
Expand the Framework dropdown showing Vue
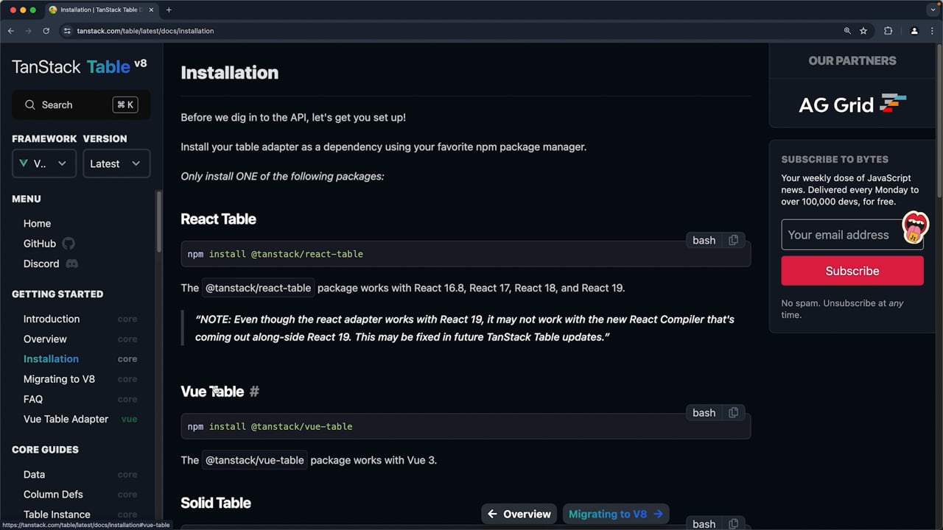coord(43,163)
